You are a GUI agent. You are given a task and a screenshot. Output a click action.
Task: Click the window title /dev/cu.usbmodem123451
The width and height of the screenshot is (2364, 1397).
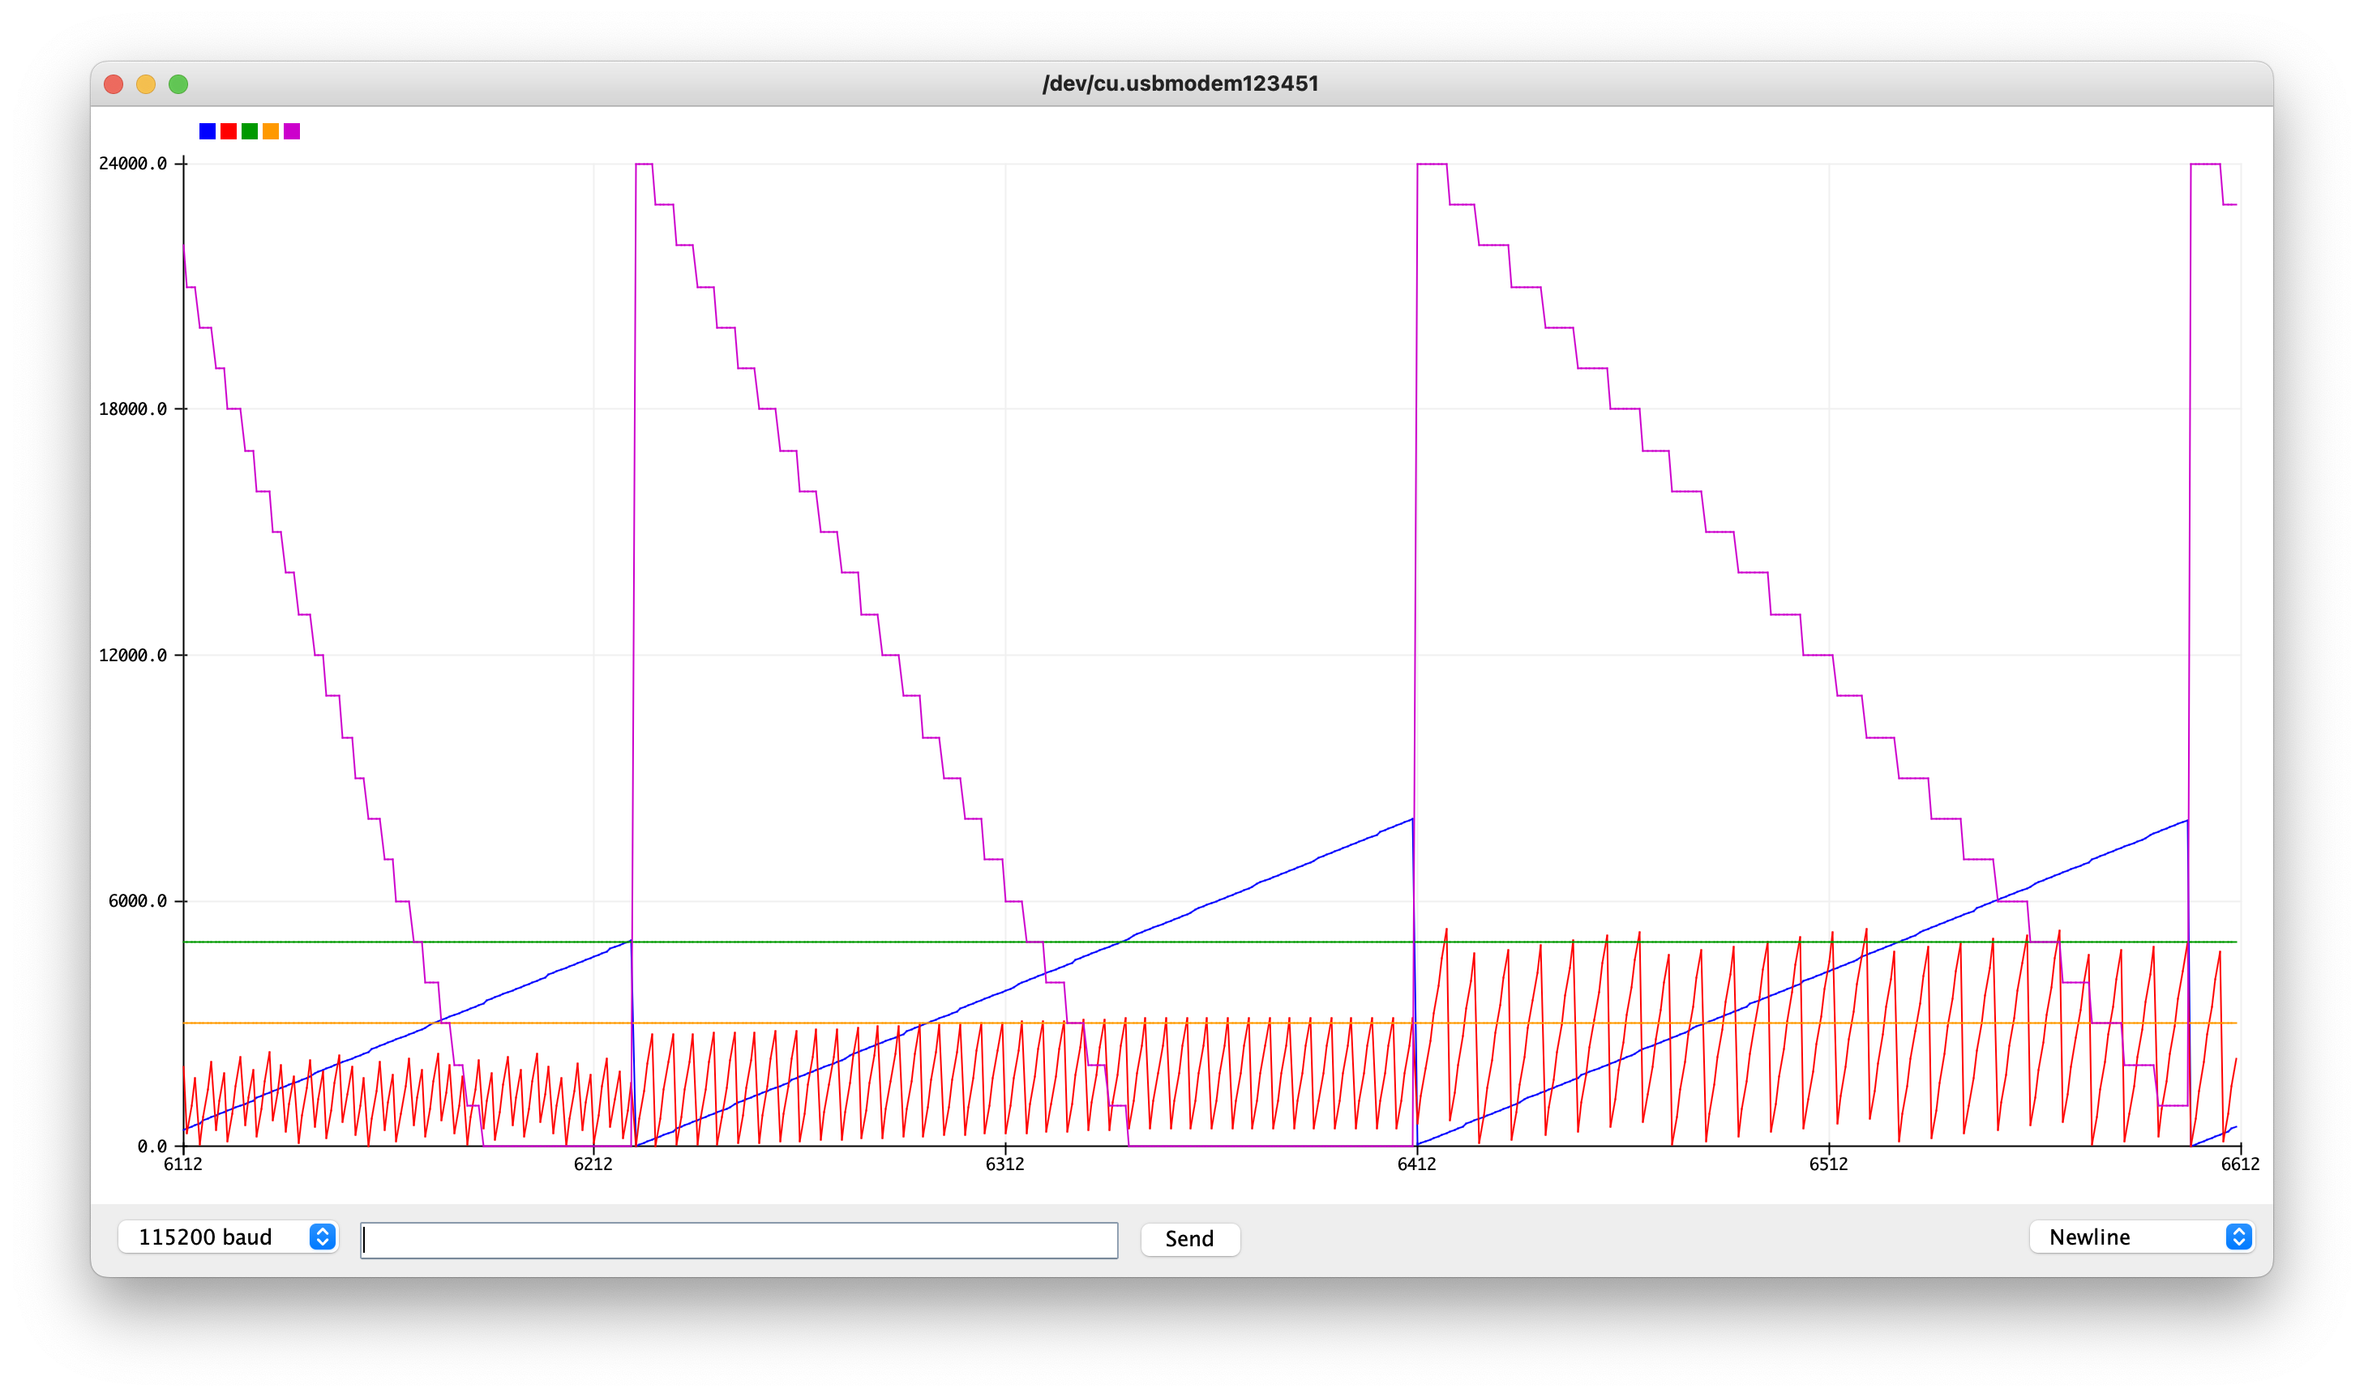1180,83
